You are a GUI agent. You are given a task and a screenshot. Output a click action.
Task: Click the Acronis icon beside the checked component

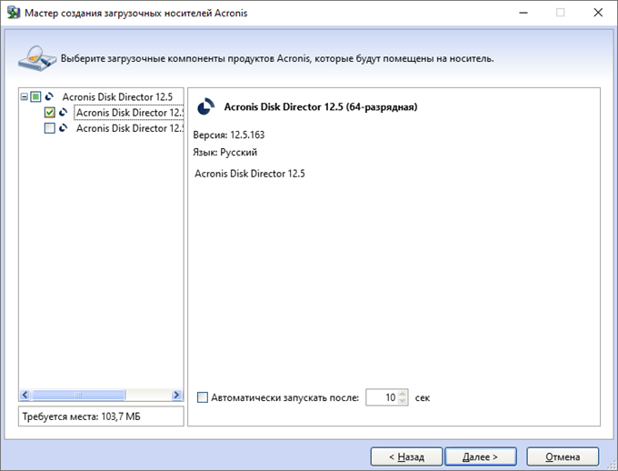coord(63,113)
